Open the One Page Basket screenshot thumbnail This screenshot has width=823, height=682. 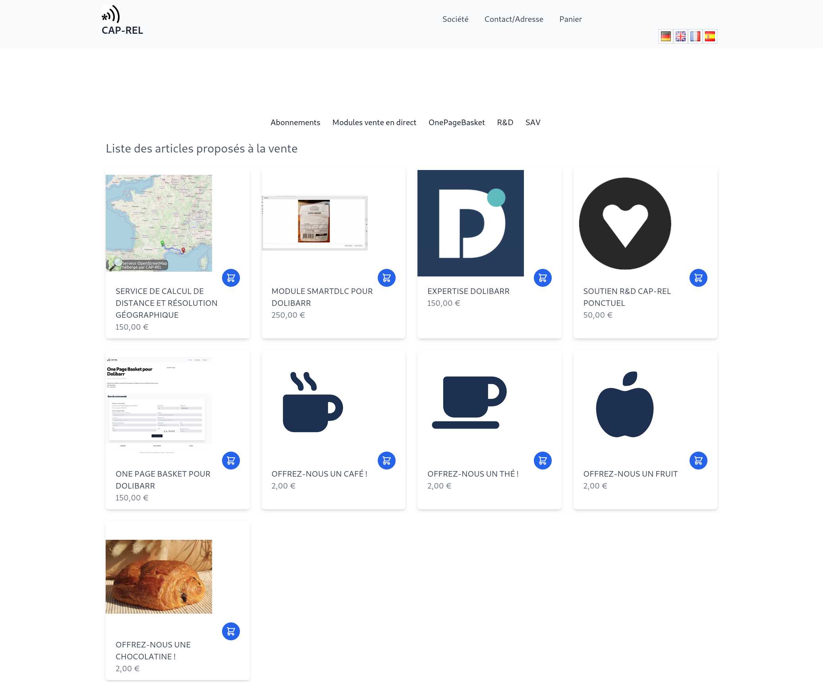pyautogui.click(x=159, y=406)
